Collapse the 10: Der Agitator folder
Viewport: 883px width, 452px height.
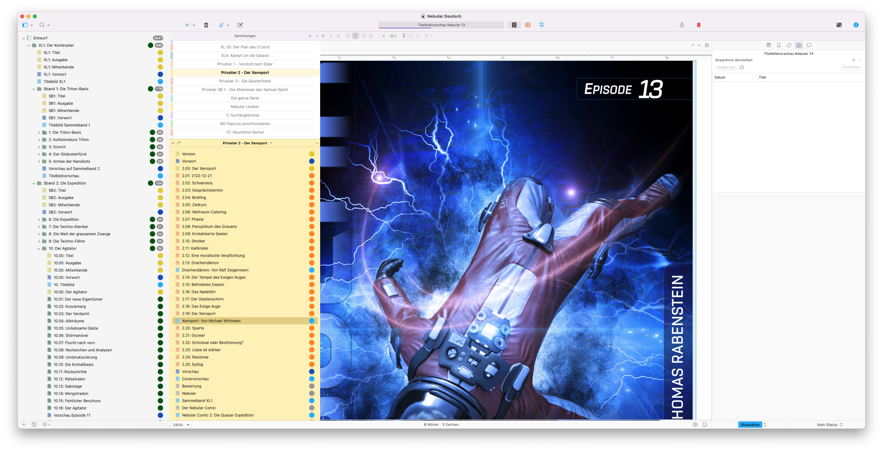pyautogui.click(x=39, y=249)
